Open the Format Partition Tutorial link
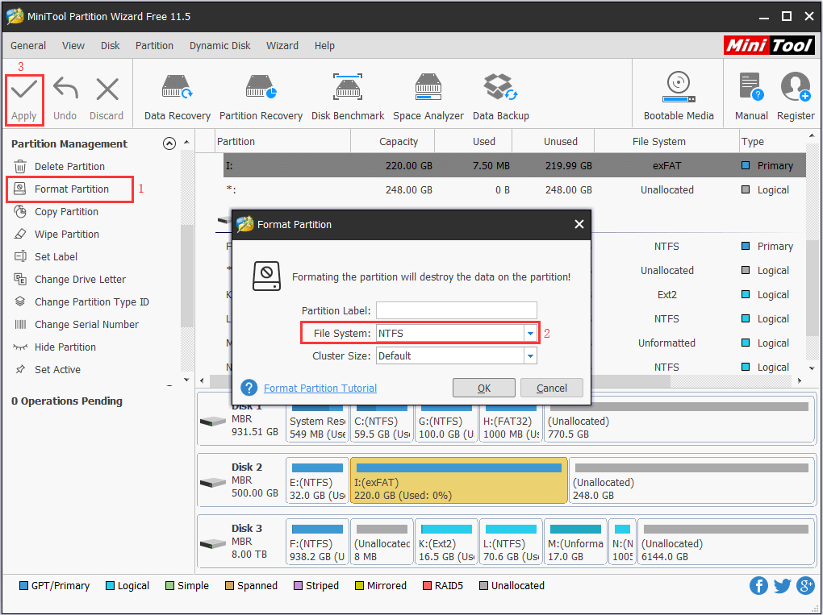This screenshot has width=823, height=615. 320,388
